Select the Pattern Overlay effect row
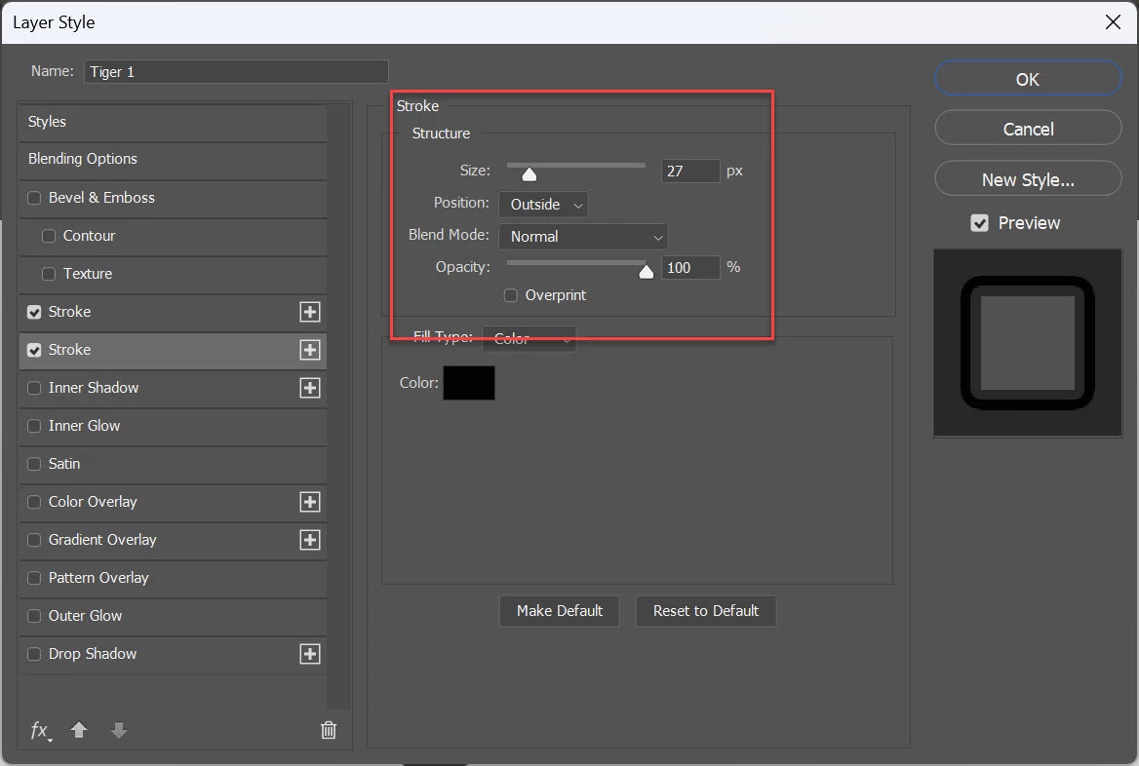The height and width of the screenshot is (766, 1139). [x=173, y=578]
